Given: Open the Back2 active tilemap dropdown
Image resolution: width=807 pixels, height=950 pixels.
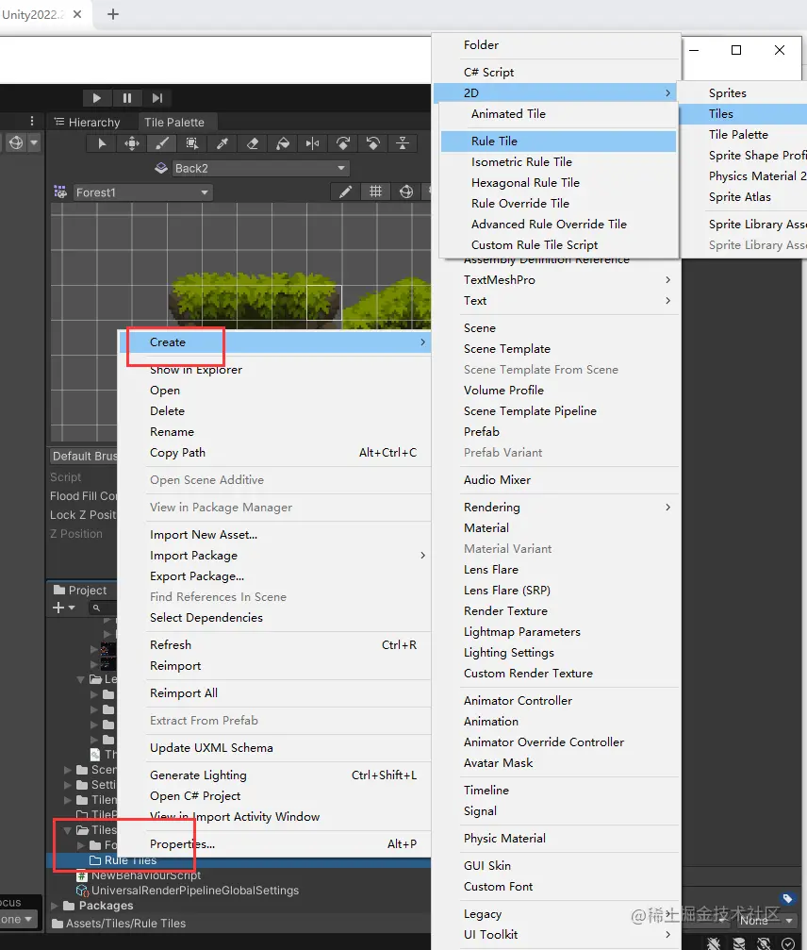Looking at the screenshot, I should click(x=260, y=168).
